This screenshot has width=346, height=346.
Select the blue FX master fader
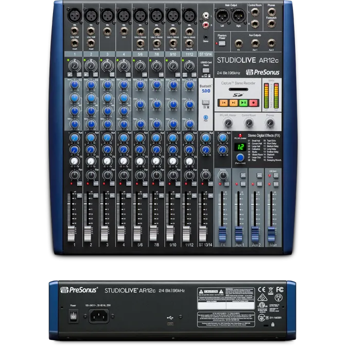click(x=222, y=234)
